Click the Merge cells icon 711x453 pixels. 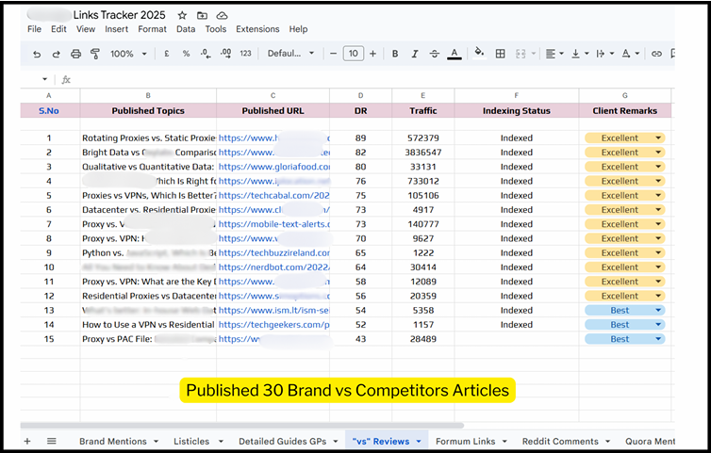point(521,54)
